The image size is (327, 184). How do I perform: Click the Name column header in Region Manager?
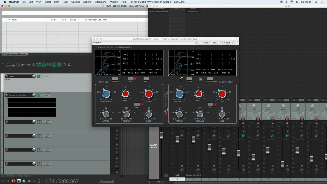tap(15, 20)
